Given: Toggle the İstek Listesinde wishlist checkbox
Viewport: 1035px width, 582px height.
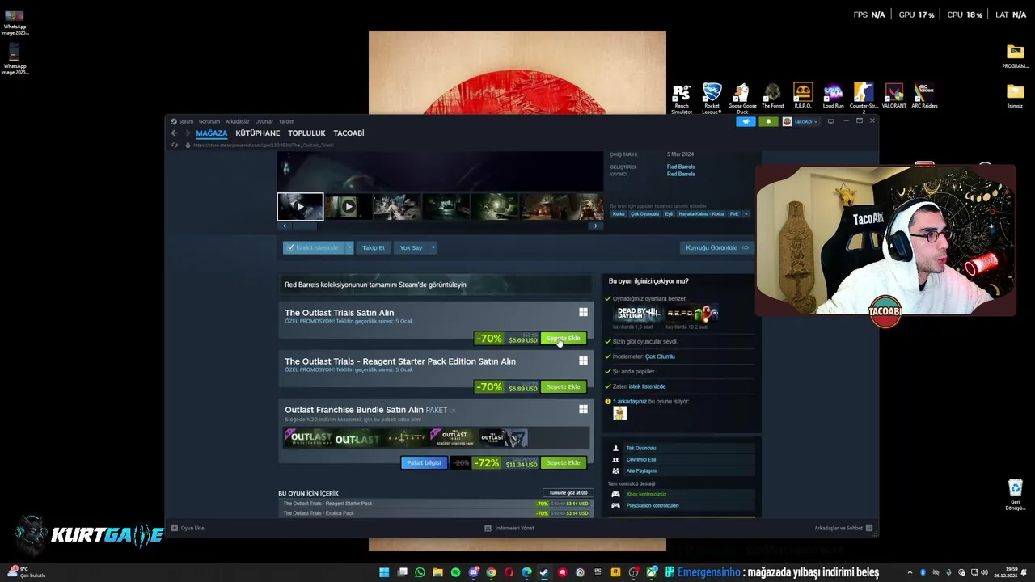Looking at the screenshot, I should (290, 247).
